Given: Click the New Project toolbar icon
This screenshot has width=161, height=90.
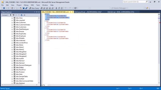Looking at the screenshot, I should click(12, 8).
